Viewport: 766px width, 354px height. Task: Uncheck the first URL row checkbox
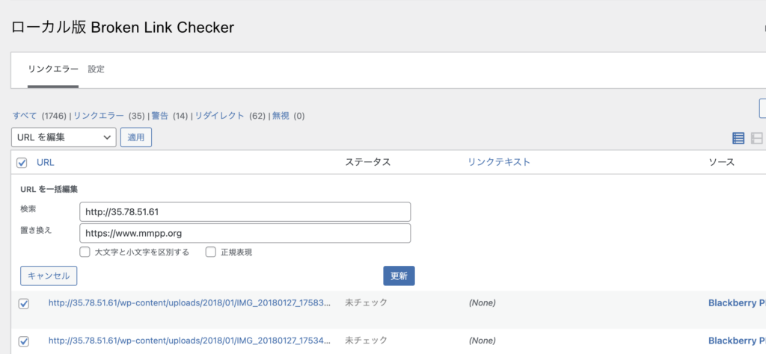tap(23, 303)
